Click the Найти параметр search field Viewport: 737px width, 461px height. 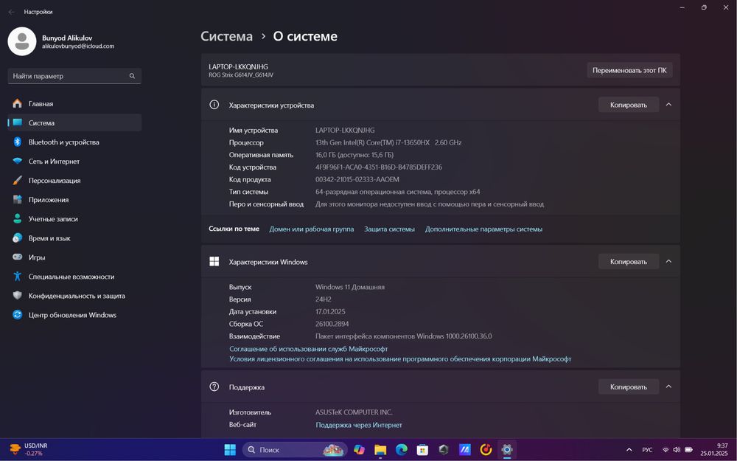(x=74, y=76)
